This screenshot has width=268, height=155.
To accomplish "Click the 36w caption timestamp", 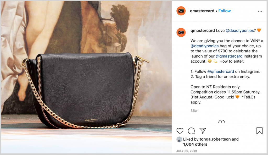I will point(194,111).
